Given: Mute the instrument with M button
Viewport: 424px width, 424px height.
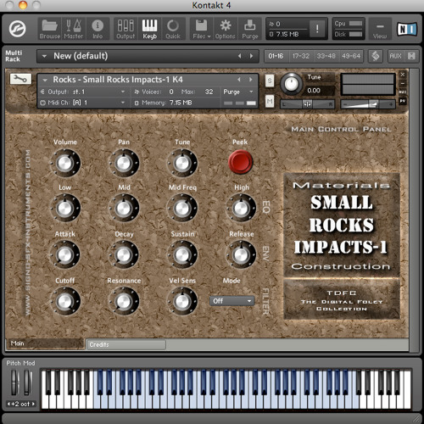Looking at the screenshot, I should [270, 101].
